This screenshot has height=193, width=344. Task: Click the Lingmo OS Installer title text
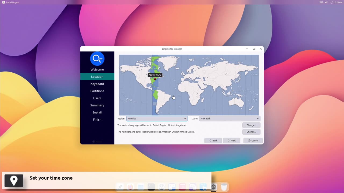coord(172,49)
